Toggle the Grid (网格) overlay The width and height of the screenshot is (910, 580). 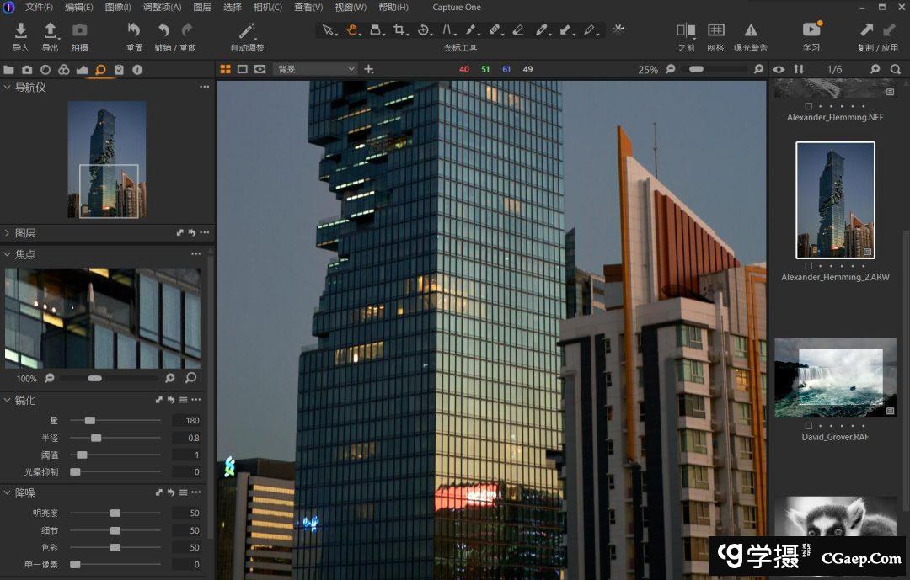pyautogui.click(x=715, y=31)
